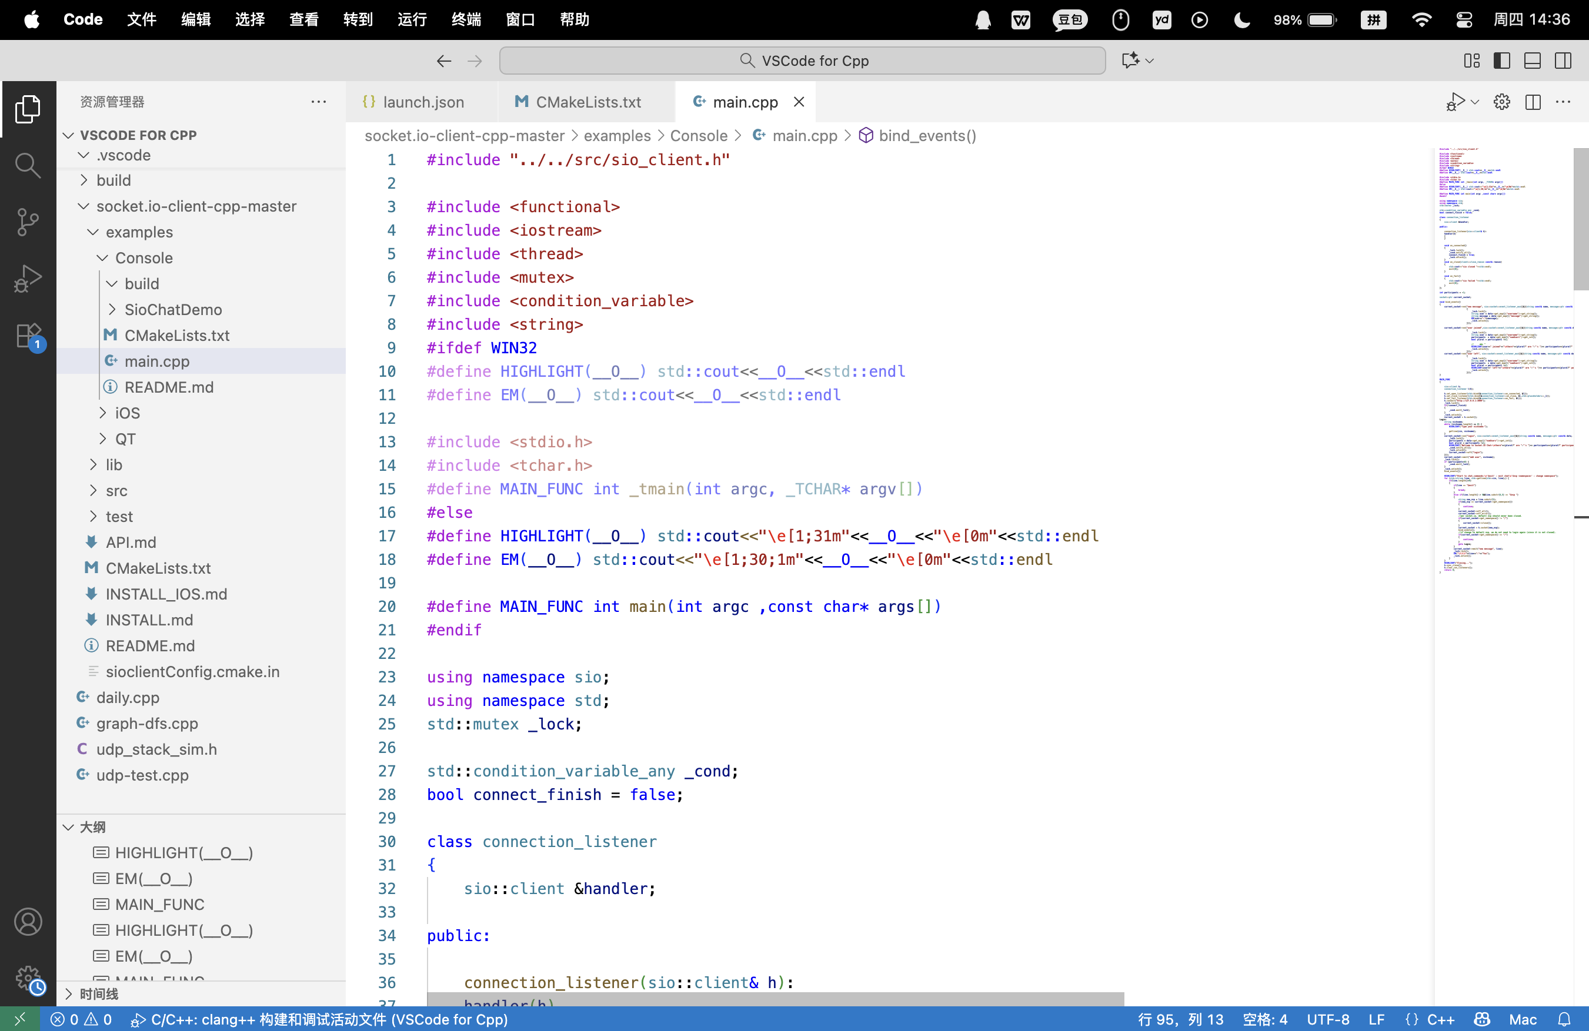
Task: Toggle the bottom panel visibility
Action: [x=1533, y=61]
